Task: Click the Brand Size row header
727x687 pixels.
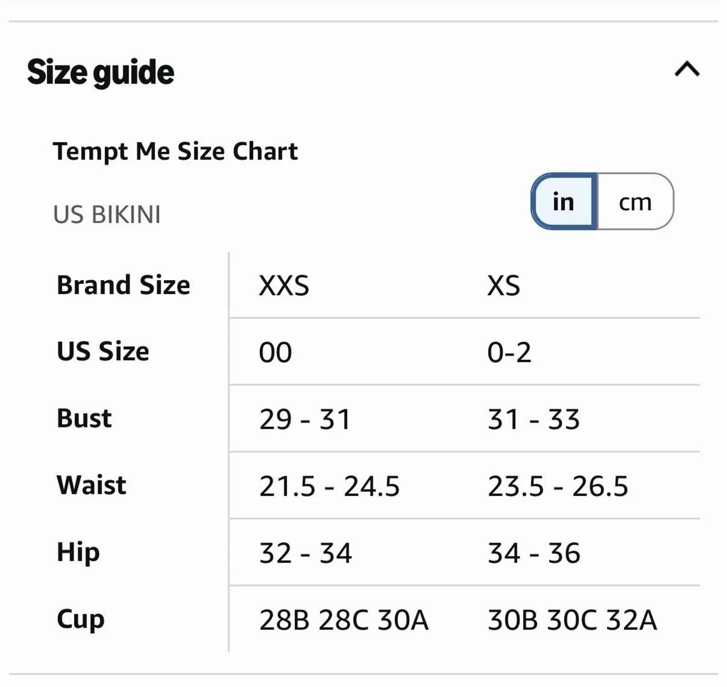Action: (123, 285)
